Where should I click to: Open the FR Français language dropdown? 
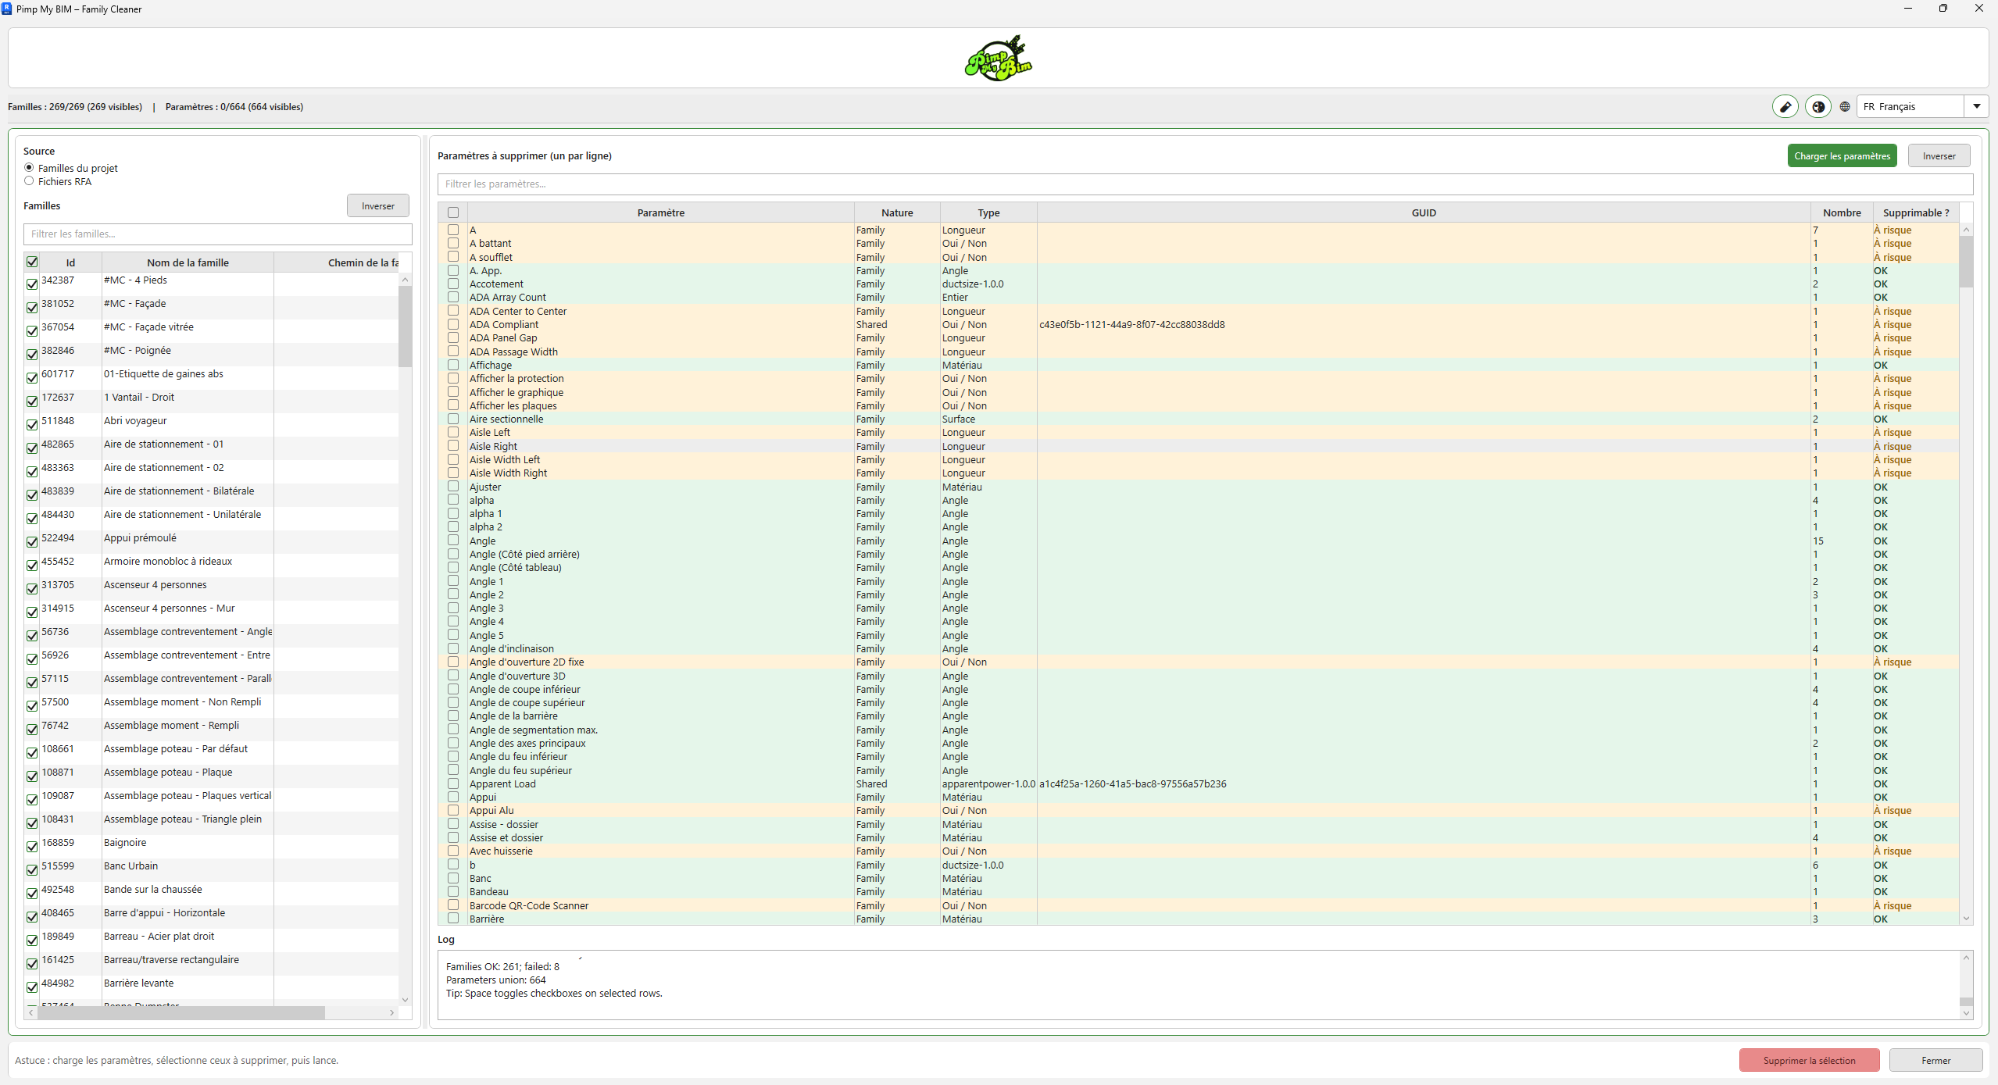[1922, 106]
